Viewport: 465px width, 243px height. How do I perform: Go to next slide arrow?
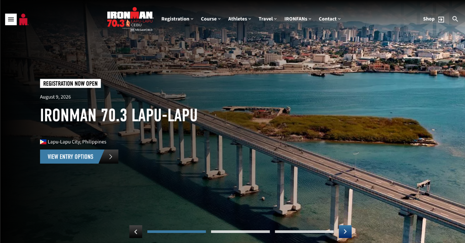click(345, 232)
